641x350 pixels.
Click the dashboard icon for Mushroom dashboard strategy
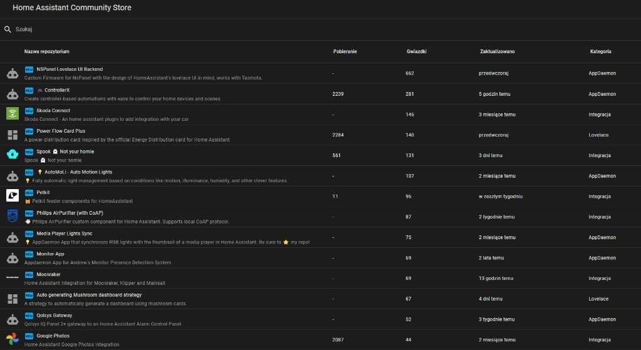(x=13, y=299)
